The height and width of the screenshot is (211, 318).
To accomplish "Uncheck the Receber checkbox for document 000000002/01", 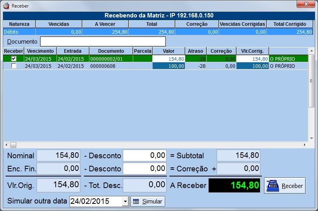I will (14, 59).
